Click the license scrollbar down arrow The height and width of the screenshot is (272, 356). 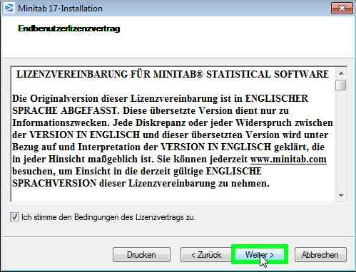(341, 196)
